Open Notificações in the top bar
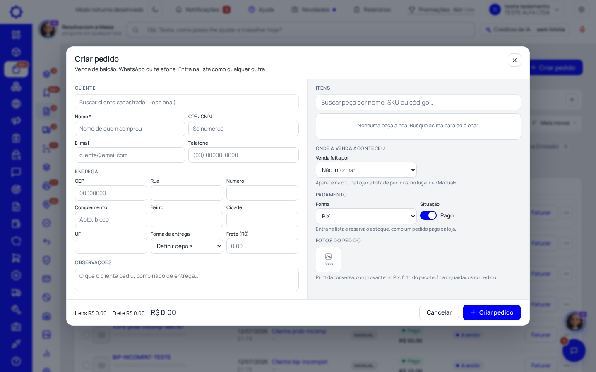Image resolution: width=596 pixels, height=372 pixels. [203, 10]
